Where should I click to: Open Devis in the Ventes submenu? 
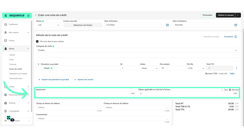(12, 59)
